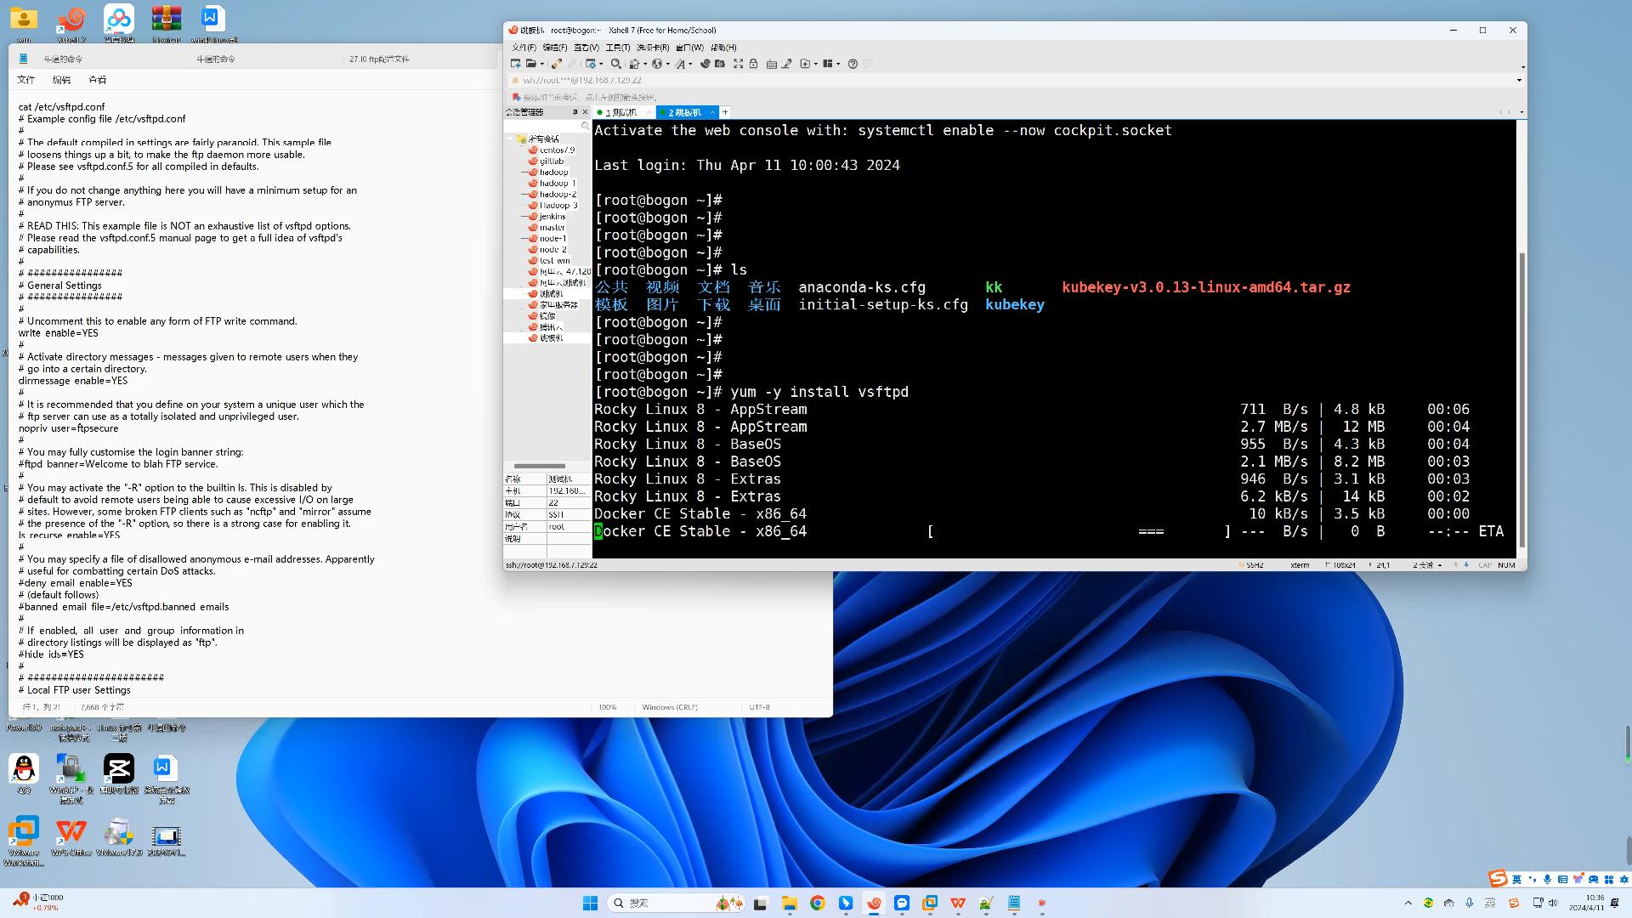Open the dropdown arrow next to the Open Session icon
The image size is (1632, 918).
click(x=542, y=64)
